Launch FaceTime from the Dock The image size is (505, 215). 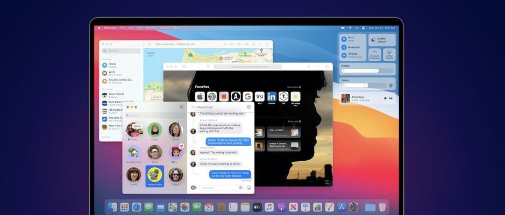pyautogui.click(x=197, y=207)
